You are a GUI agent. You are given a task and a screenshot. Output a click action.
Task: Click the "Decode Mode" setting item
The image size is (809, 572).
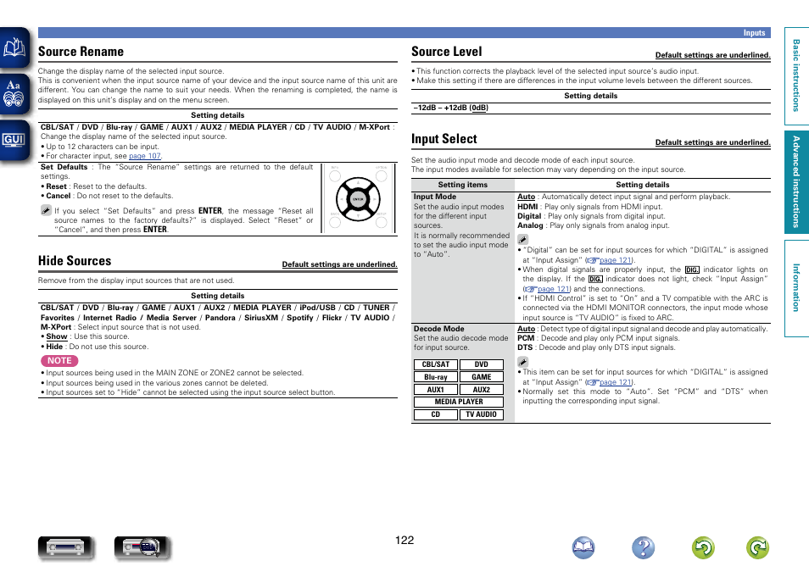pyautogui.click(x=438, y=329)
